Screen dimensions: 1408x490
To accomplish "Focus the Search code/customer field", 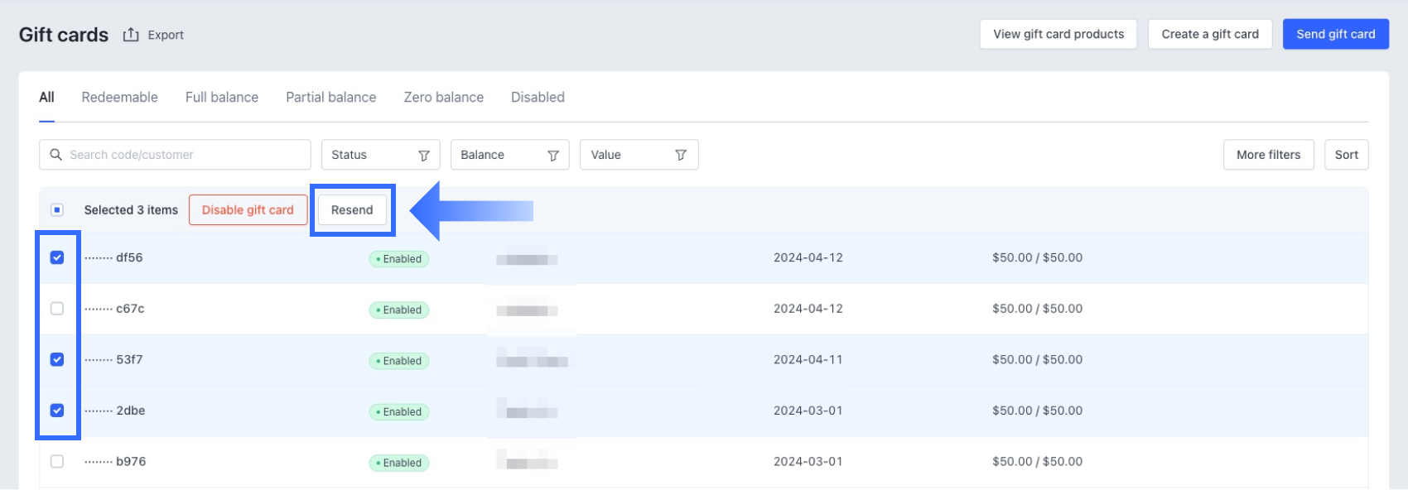I will point(182,155).
